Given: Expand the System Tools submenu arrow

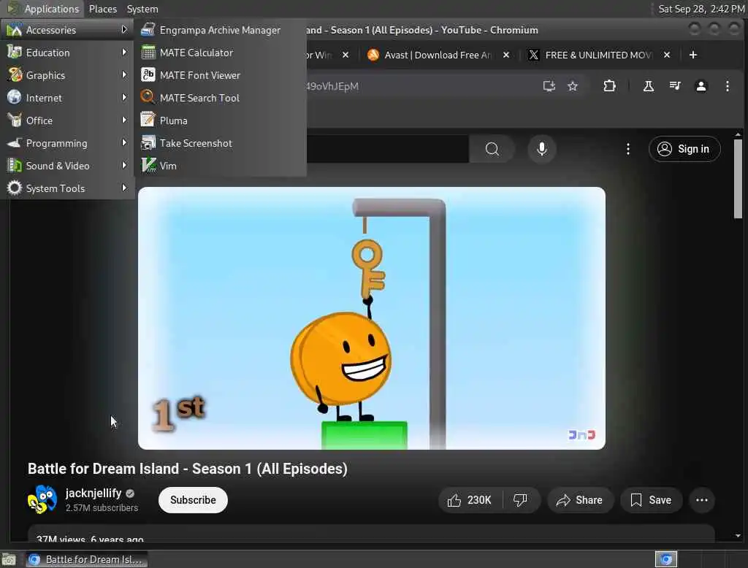Looking at the screenshot, I should coord(124,188).
